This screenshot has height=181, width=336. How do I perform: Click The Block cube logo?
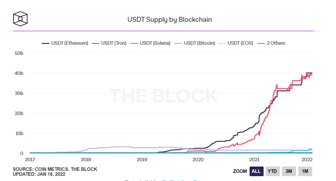[20, 18]
